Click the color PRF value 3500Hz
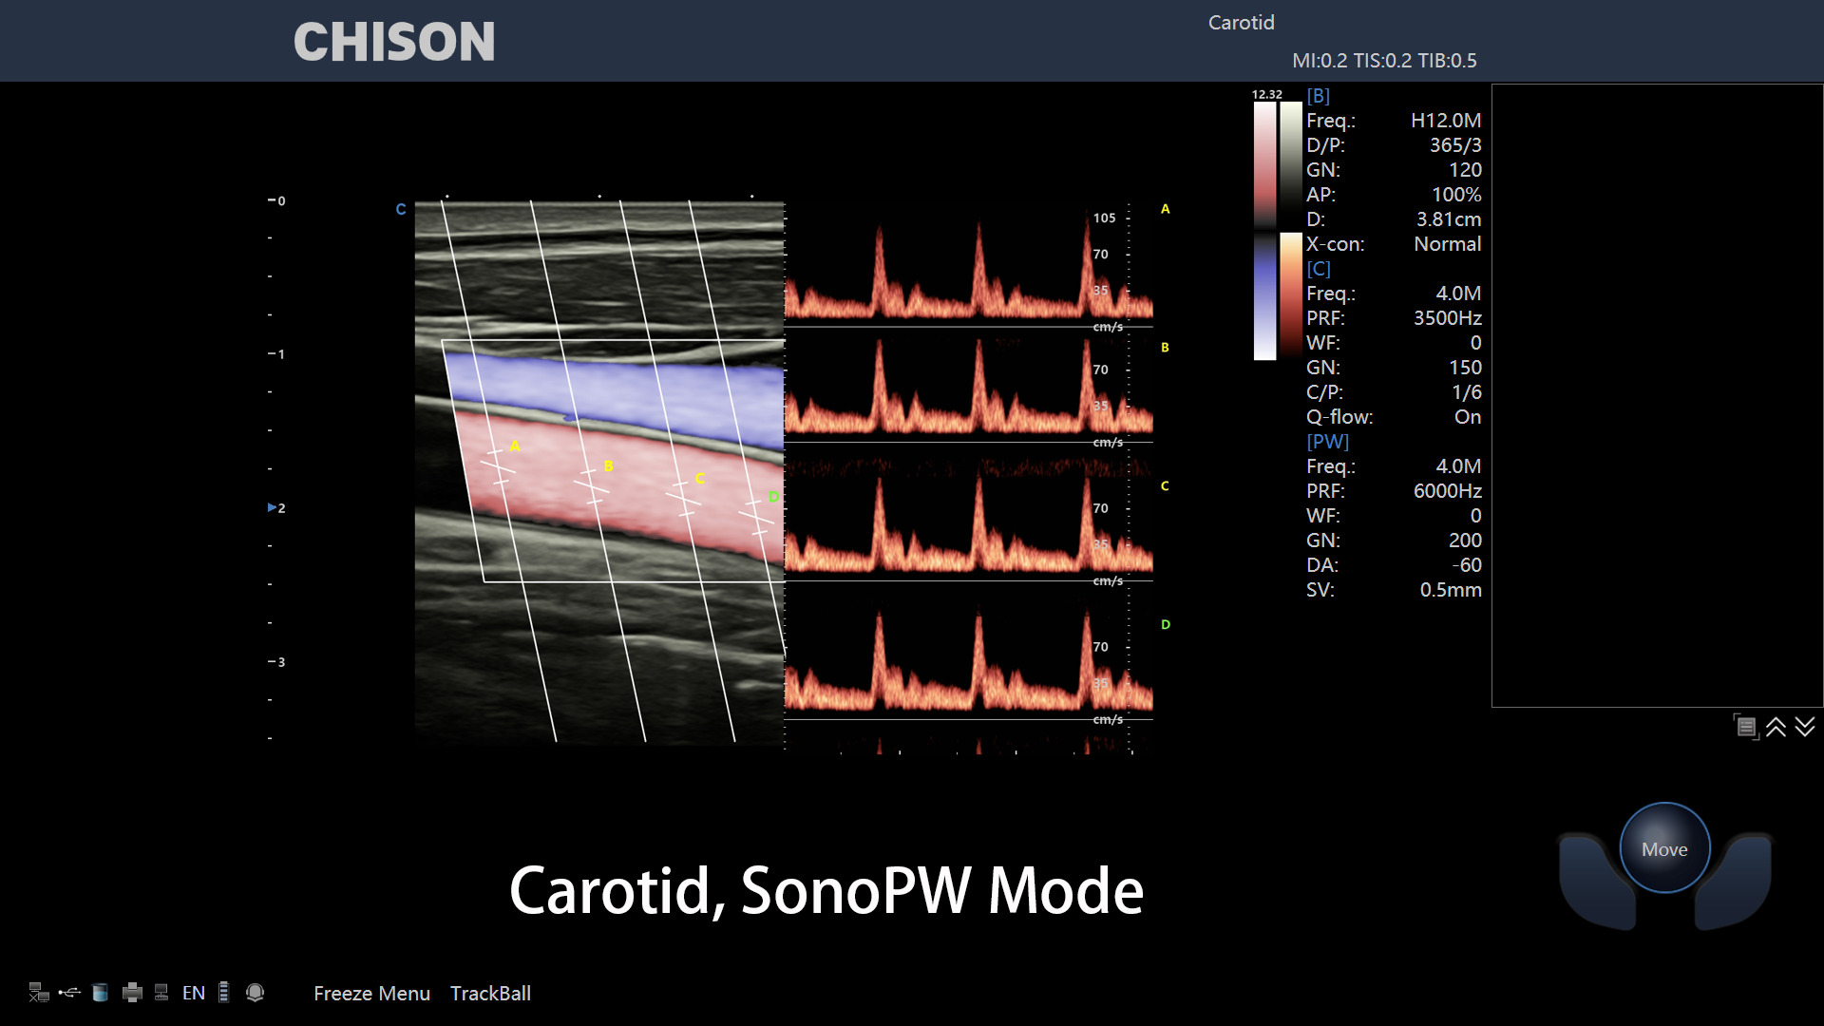The width and height of the screenshot is (1824, 1026). (1448, 318)
